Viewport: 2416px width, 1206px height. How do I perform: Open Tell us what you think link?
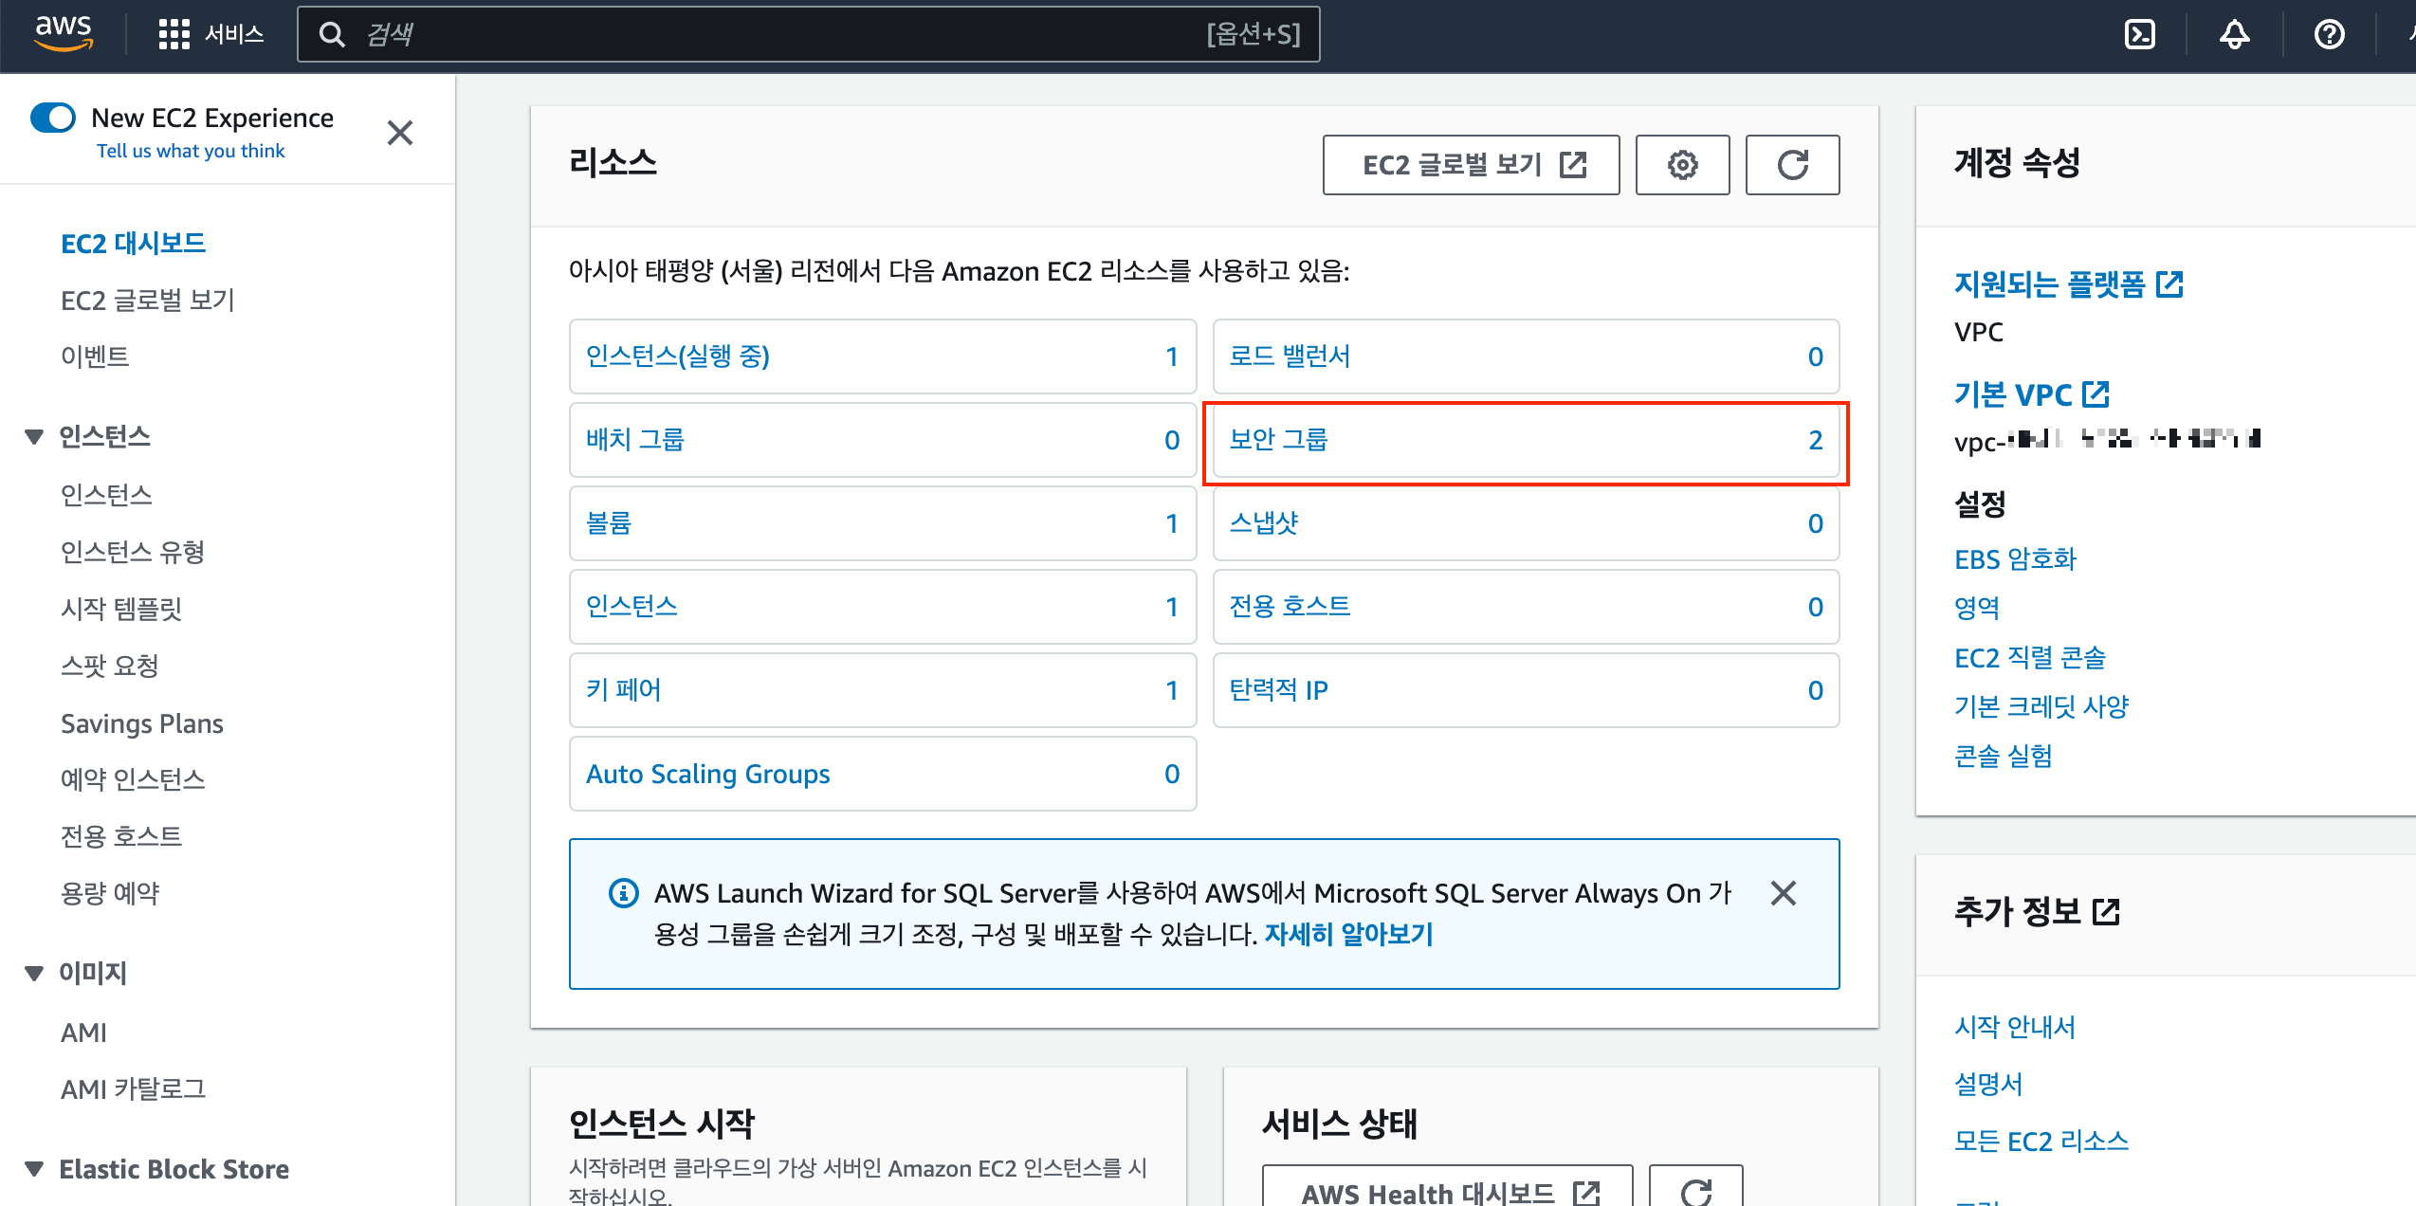[x=191, y=151]
